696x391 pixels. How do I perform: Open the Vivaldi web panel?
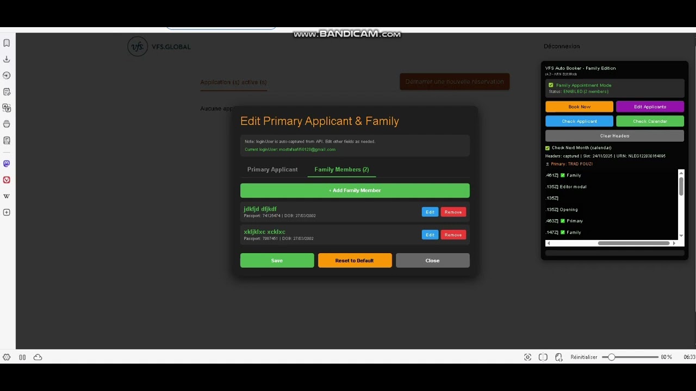tap(7, 180)
